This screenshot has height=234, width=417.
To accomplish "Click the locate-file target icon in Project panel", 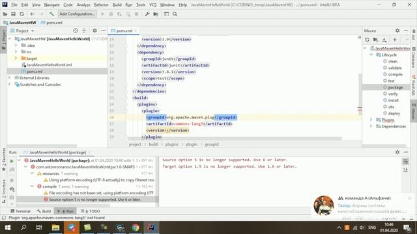I will click(76, 31).
